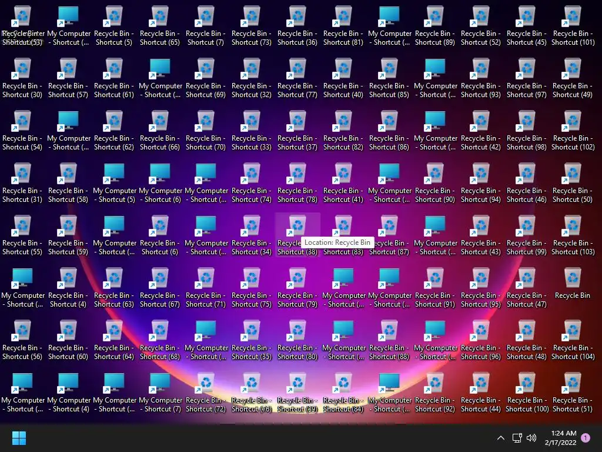The image size is (602, 452).
Task: Select My Computer - Shortcut (7) icon
Action: [x=160, y=393]
